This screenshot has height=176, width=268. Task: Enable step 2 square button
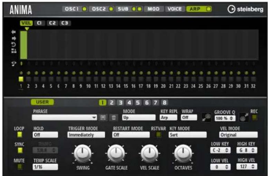[x=28, y=79]
